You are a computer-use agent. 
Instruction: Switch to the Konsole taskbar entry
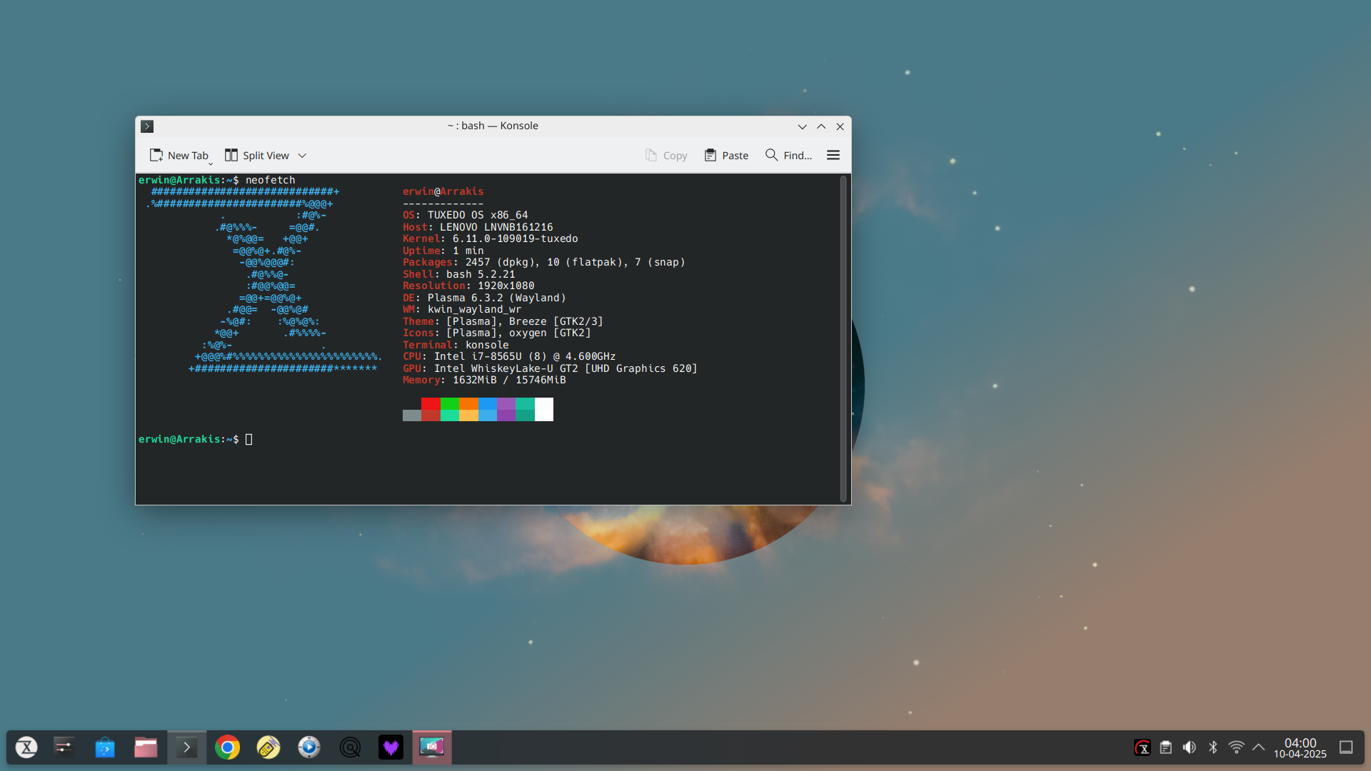(x=186, y=747)
